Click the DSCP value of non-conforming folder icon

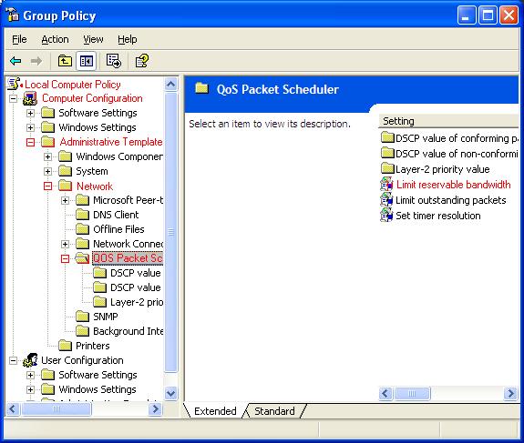coord(387,153)
